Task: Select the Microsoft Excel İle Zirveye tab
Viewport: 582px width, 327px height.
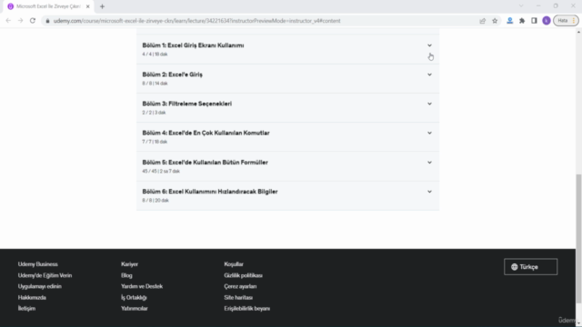Action: (x=48, y=6)
